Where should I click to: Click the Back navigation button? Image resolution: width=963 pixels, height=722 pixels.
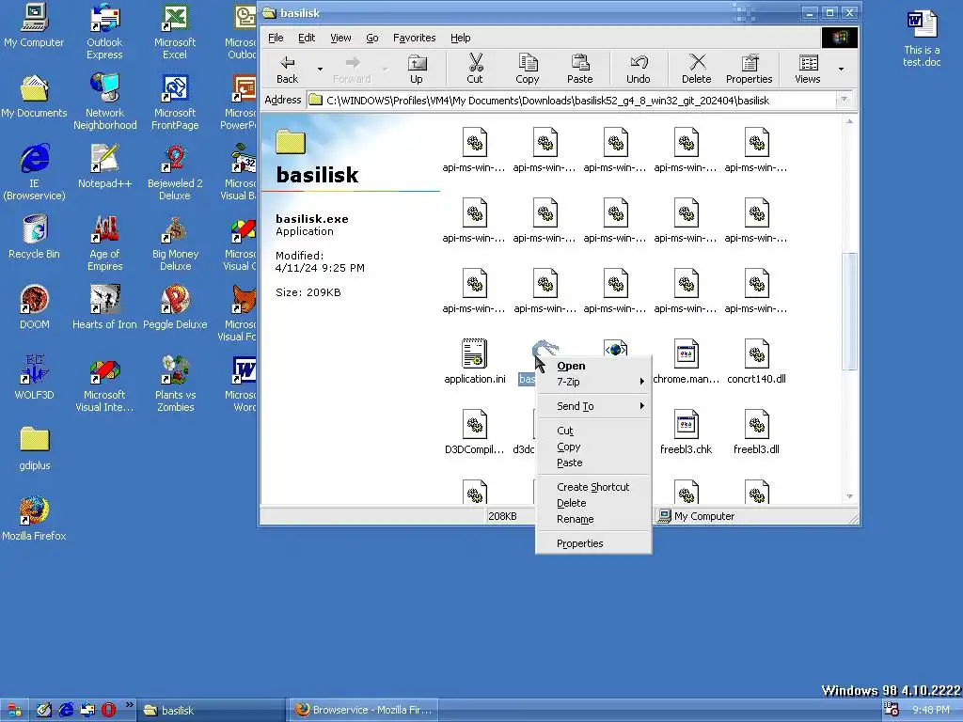click(x=287, y=68)
